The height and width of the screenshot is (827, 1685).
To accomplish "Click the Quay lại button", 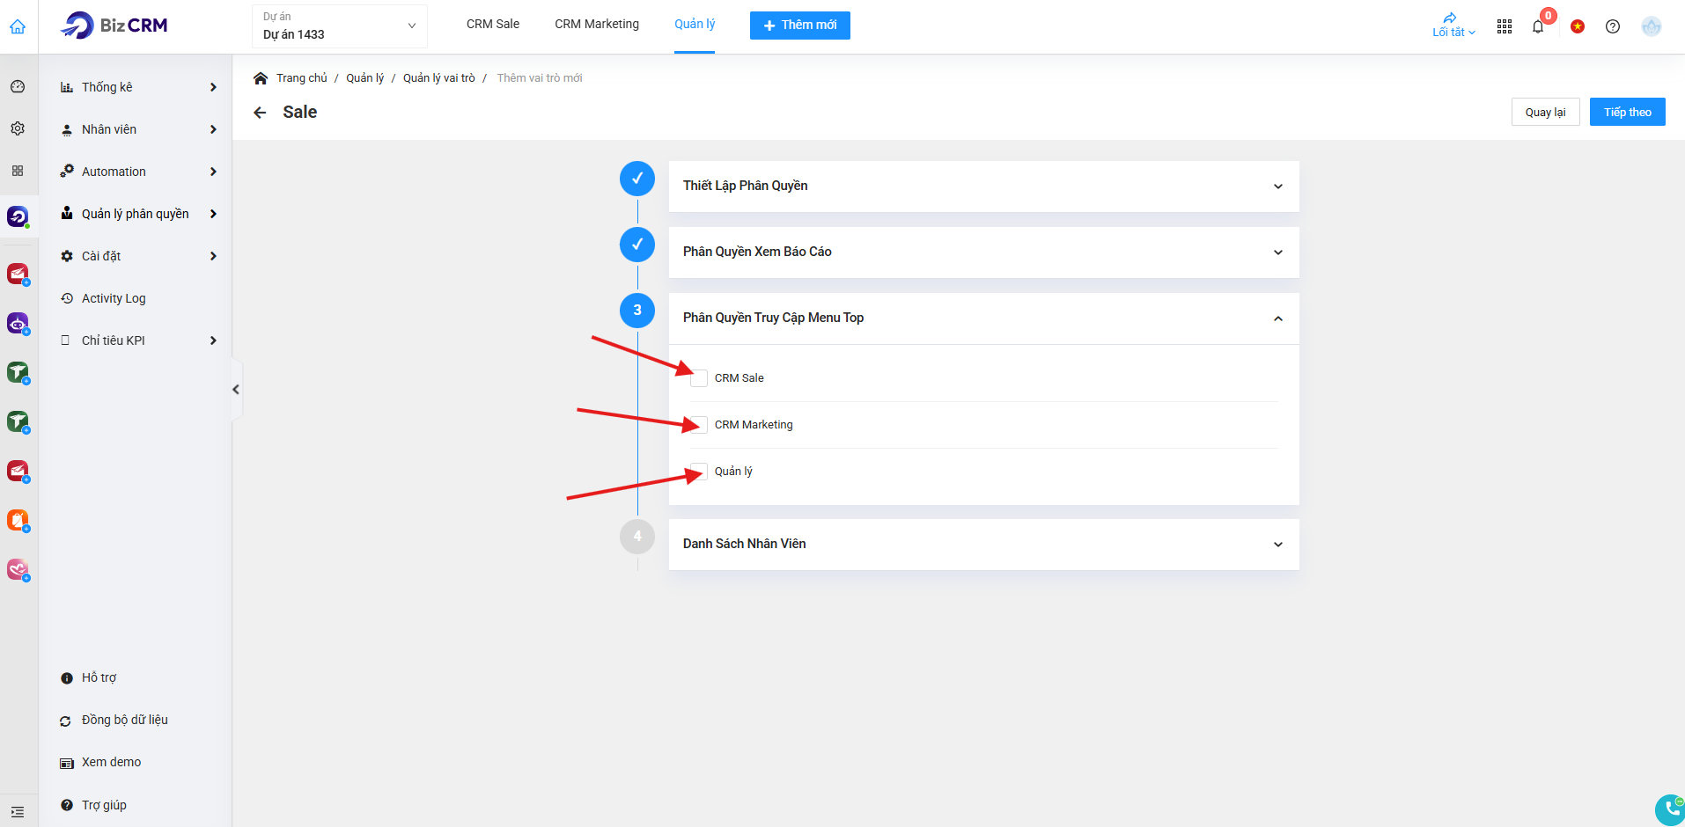I will coord(1546,112).
